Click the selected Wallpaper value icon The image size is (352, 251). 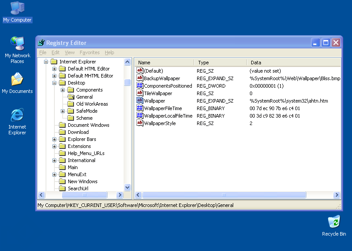pyautogui.click(x=140, y=101)
